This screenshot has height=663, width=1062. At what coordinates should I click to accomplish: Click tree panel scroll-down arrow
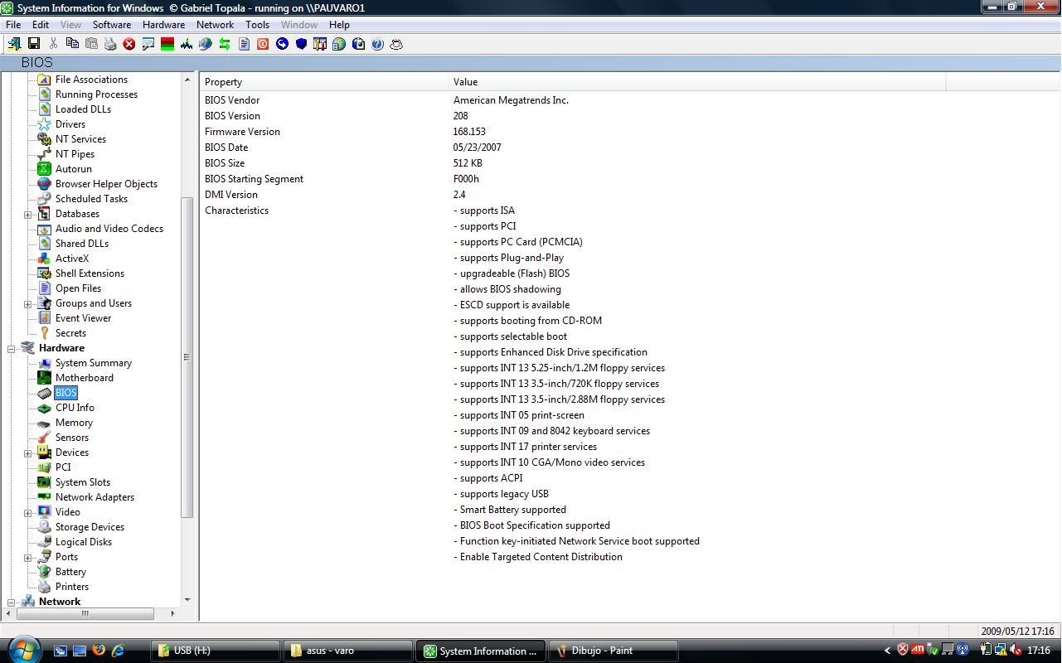point(187,600)
